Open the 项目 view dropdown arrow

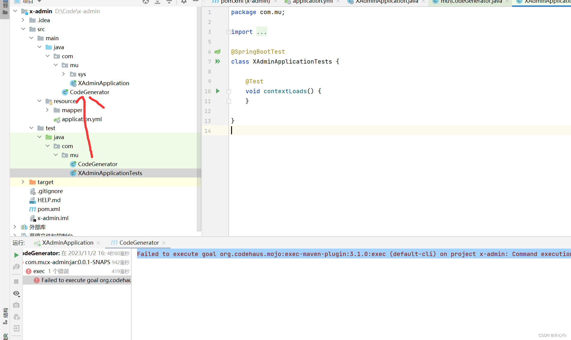tap(39, 1)
